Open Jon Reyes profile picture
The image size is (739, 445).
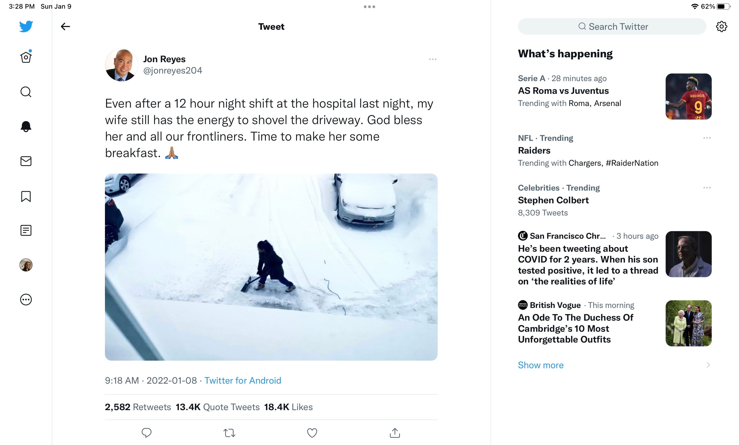(x=121, y=65)
